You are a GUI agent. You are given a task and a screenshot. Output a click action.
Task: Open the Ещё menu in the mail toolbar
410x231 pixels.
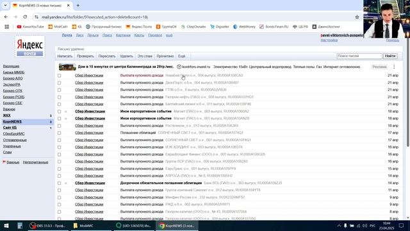[182, 56]
